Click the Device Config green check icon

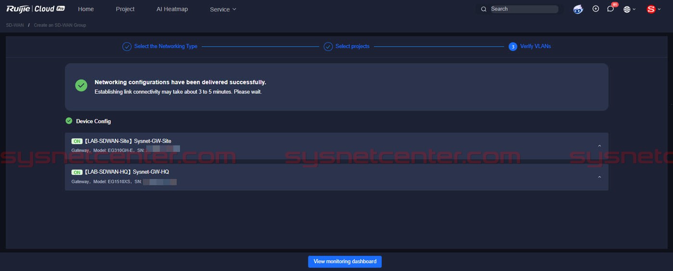coord(69,121)
